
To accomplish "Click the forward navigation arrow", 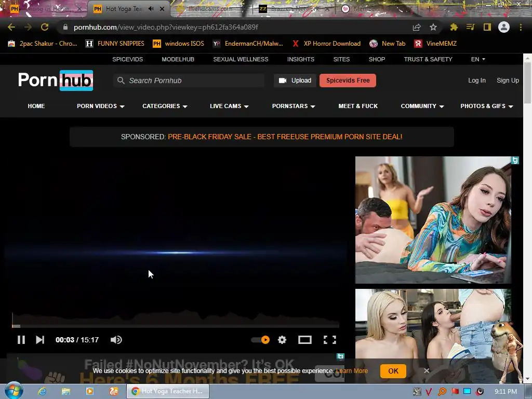I will (x=28, y=27).
